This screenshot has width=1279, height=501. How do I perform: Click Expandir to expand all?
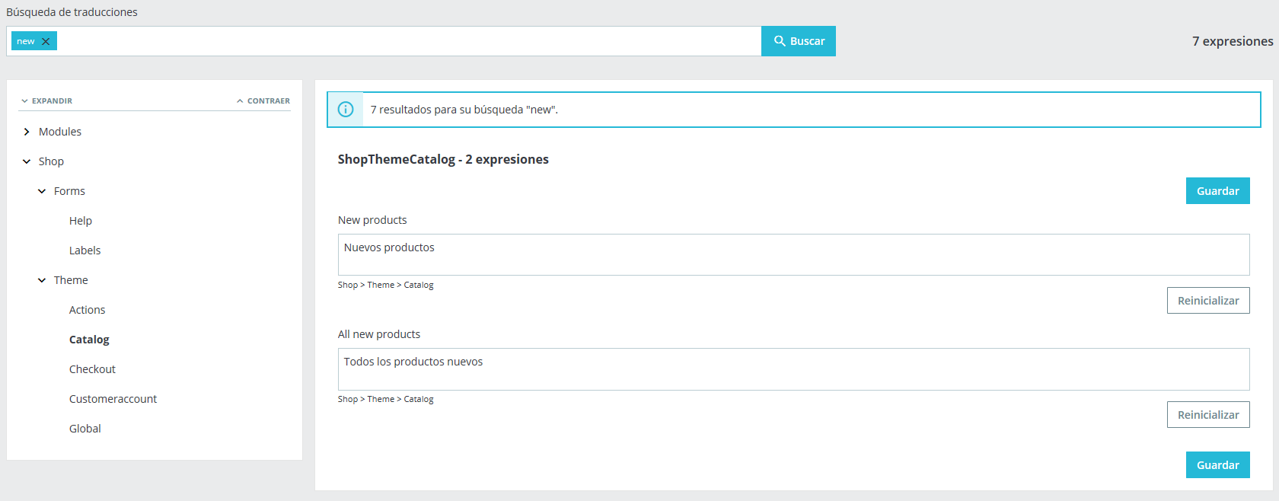pos(47,101)
